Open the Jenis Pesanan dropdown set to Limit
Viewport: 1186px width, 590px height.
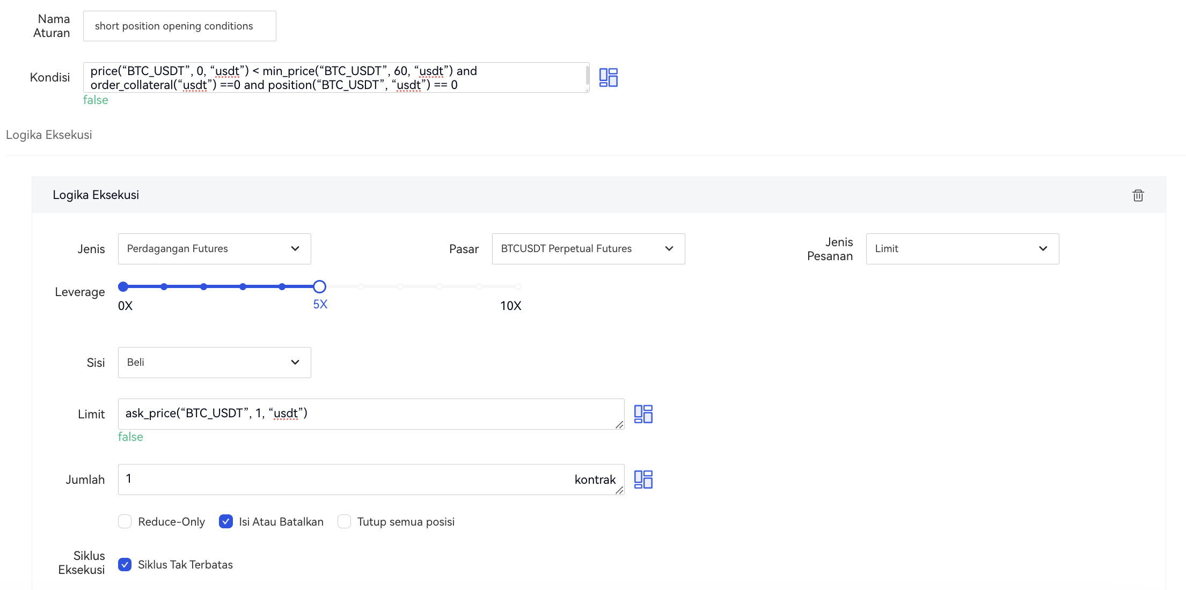point(962,249)
